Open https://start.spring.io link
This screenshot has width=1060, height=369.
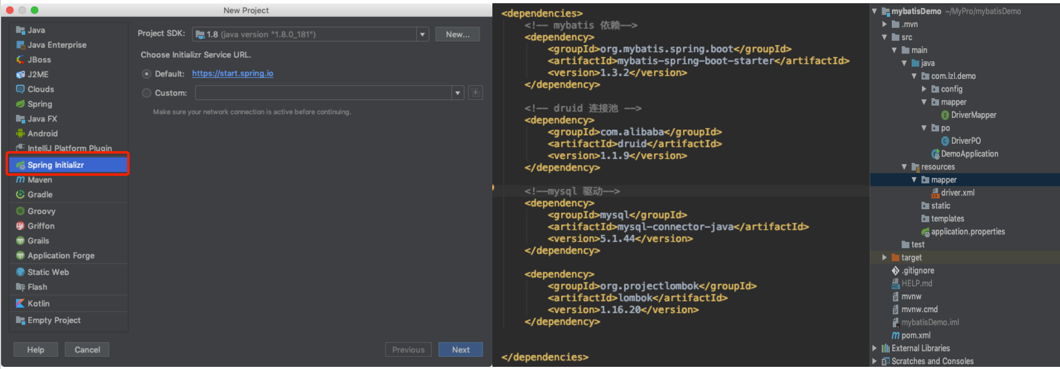(x=233, y=73)
